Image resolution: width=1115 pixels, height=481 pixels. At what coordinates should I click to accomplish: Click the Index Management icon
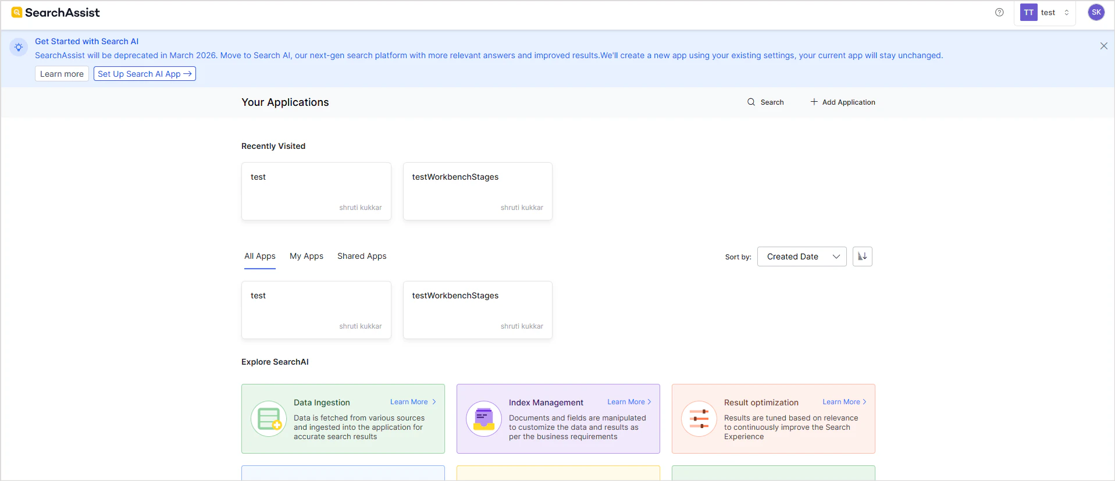[x=484, y=419]
